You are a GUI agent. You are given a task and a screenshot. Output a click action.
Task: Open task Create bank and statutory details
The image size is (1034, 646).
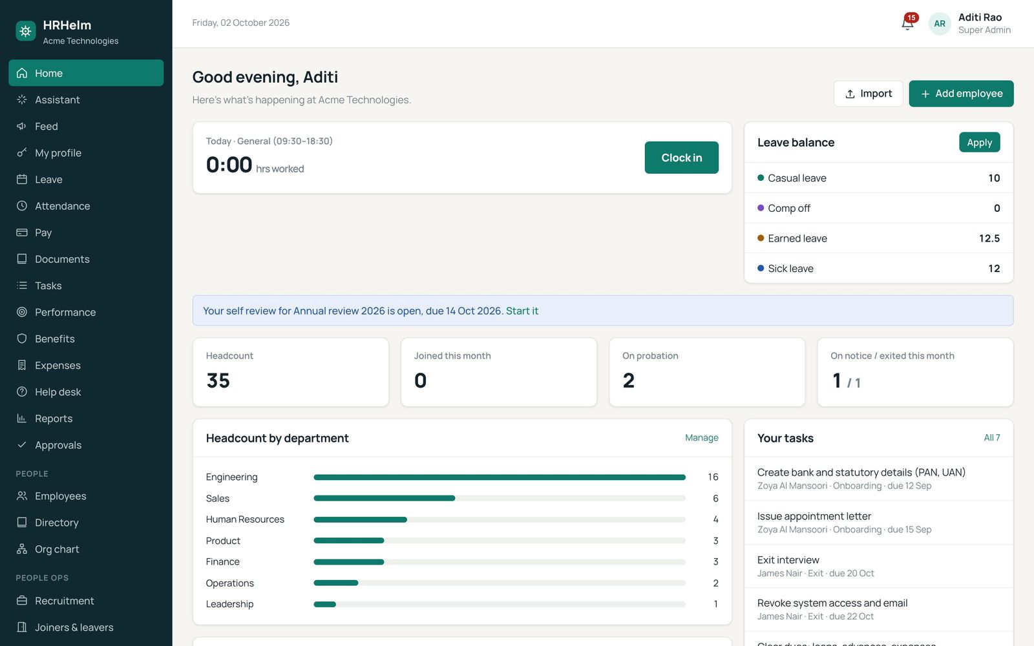(878, 479)
